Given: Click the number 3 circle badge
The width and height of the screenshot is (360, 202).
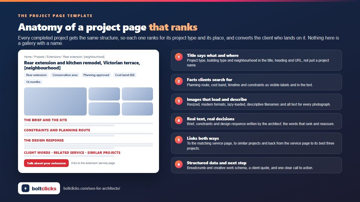Looking at the screenshot, I should coord(179,101).
